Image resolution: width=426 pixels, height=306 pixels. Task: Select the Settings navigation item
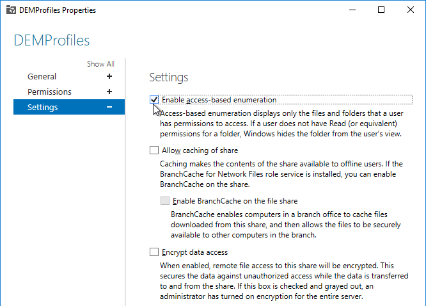tap(69, 107)
